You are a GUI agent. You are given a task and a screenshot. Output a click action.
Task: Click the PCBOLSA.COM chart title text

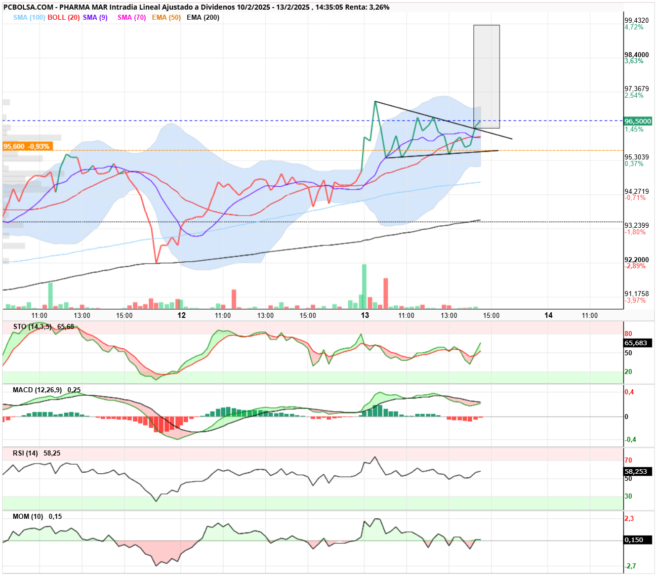coord(27,7)
